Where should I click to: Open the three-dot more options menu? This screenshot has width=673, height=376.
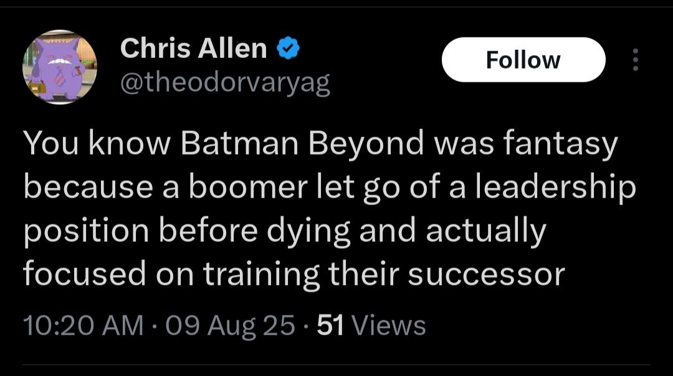point(636,60)
